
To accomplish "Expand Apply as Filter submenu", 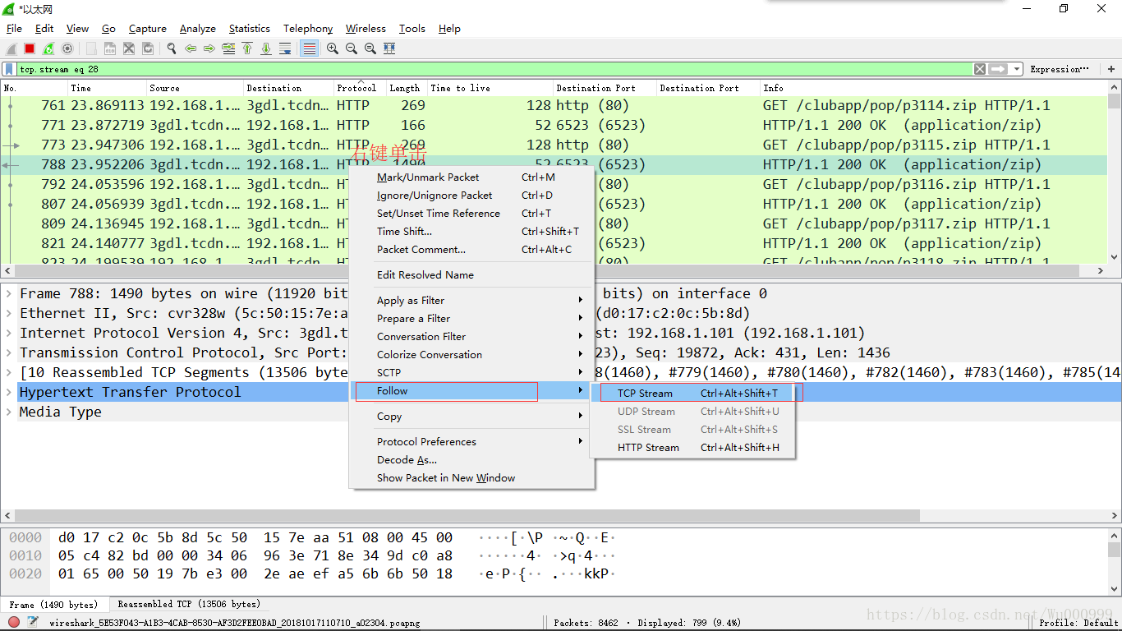I will coord(472,300).
